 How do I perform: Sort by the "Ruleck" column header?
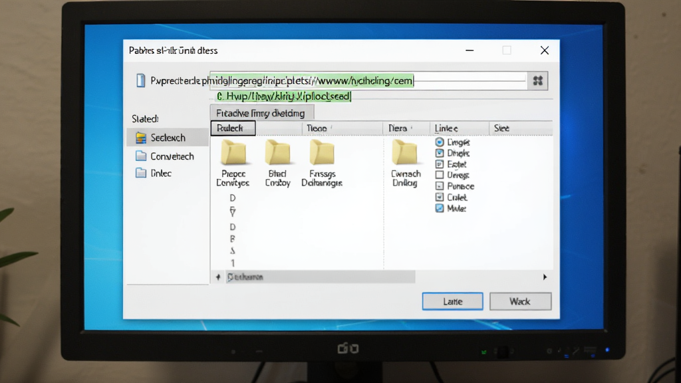233,128
